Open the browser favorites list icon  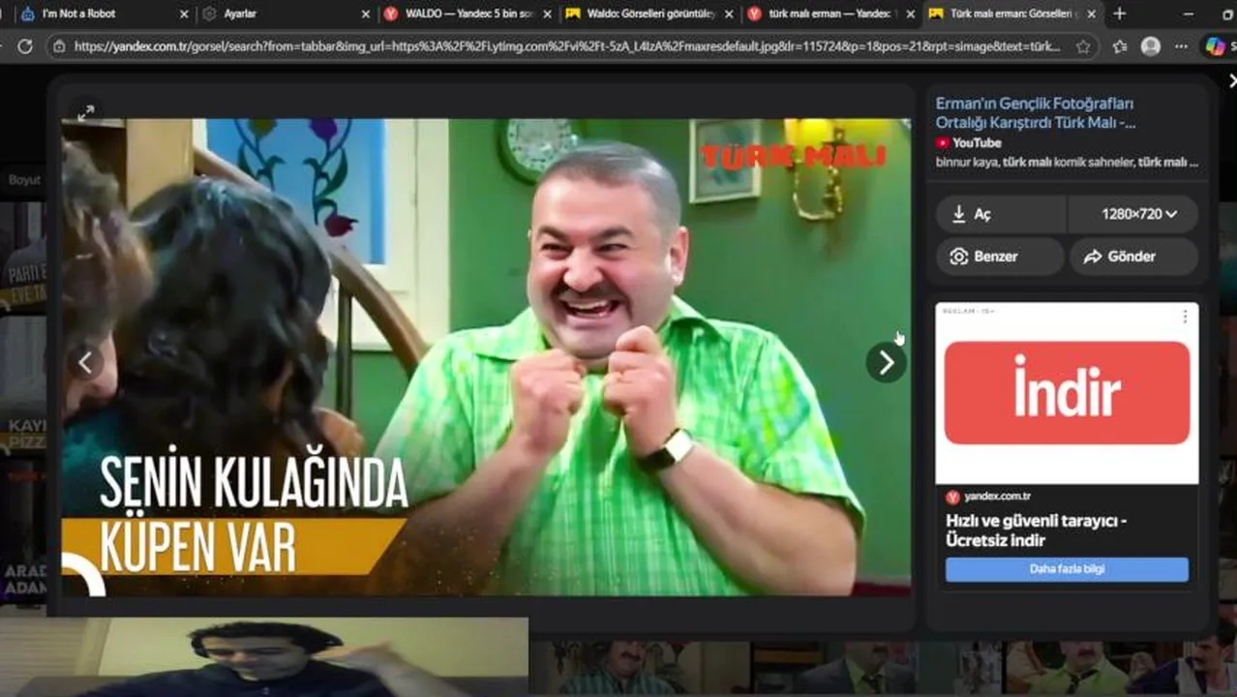click(x=1120, y=46)
